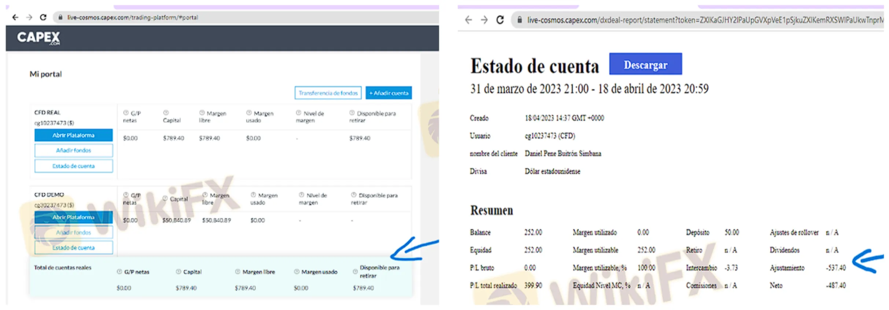This screenshot has width=889, height=310.
Task: Select the Margen utilizable % value 100.00
Action: [x=646, y=268]
